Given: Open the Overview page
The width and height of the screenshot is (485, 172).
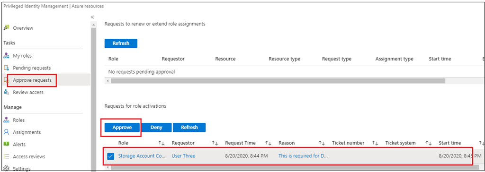Looking at the screenshot, I should (x=23, y=28).
